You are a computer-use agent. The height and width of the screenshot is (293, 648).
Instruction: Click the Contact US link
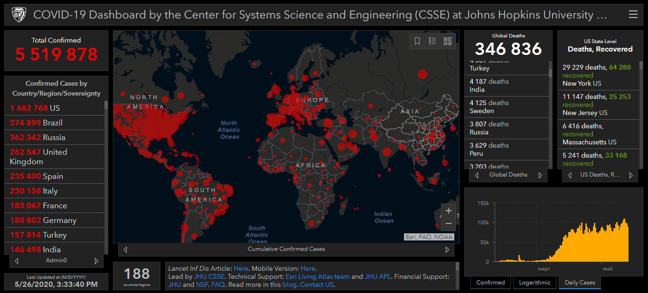(x=317, y=284)
